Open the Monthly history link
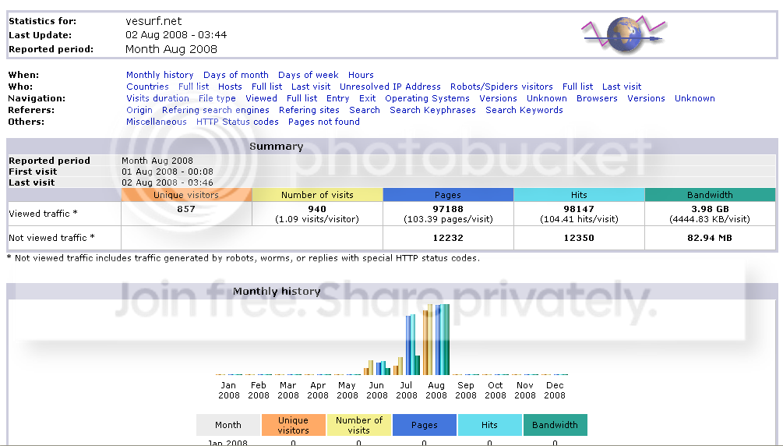The width and height of the screenshot is (783, 446). 160,75
